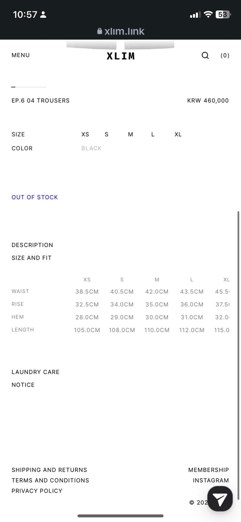Screen dimensions: 241x522
Task: Click the XLIM logo
Action: (x=121, y=56)
